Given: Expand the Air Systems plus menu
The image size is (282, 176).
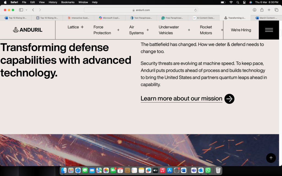Looking at the screenshot, I should click(x=148, y=30).
